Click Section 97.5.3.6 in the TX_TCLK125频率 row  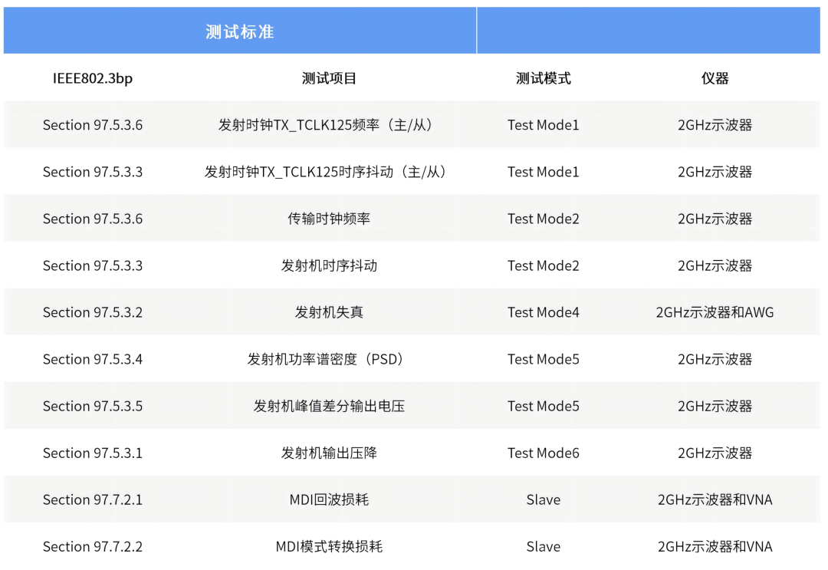coord(93,125)
